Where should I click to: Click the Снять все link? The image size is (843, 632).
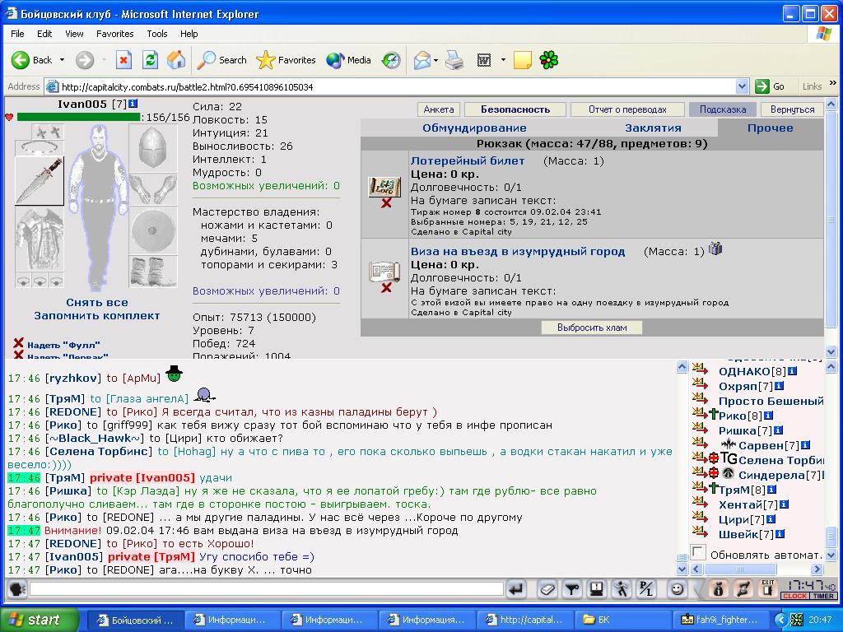point(97,303)
